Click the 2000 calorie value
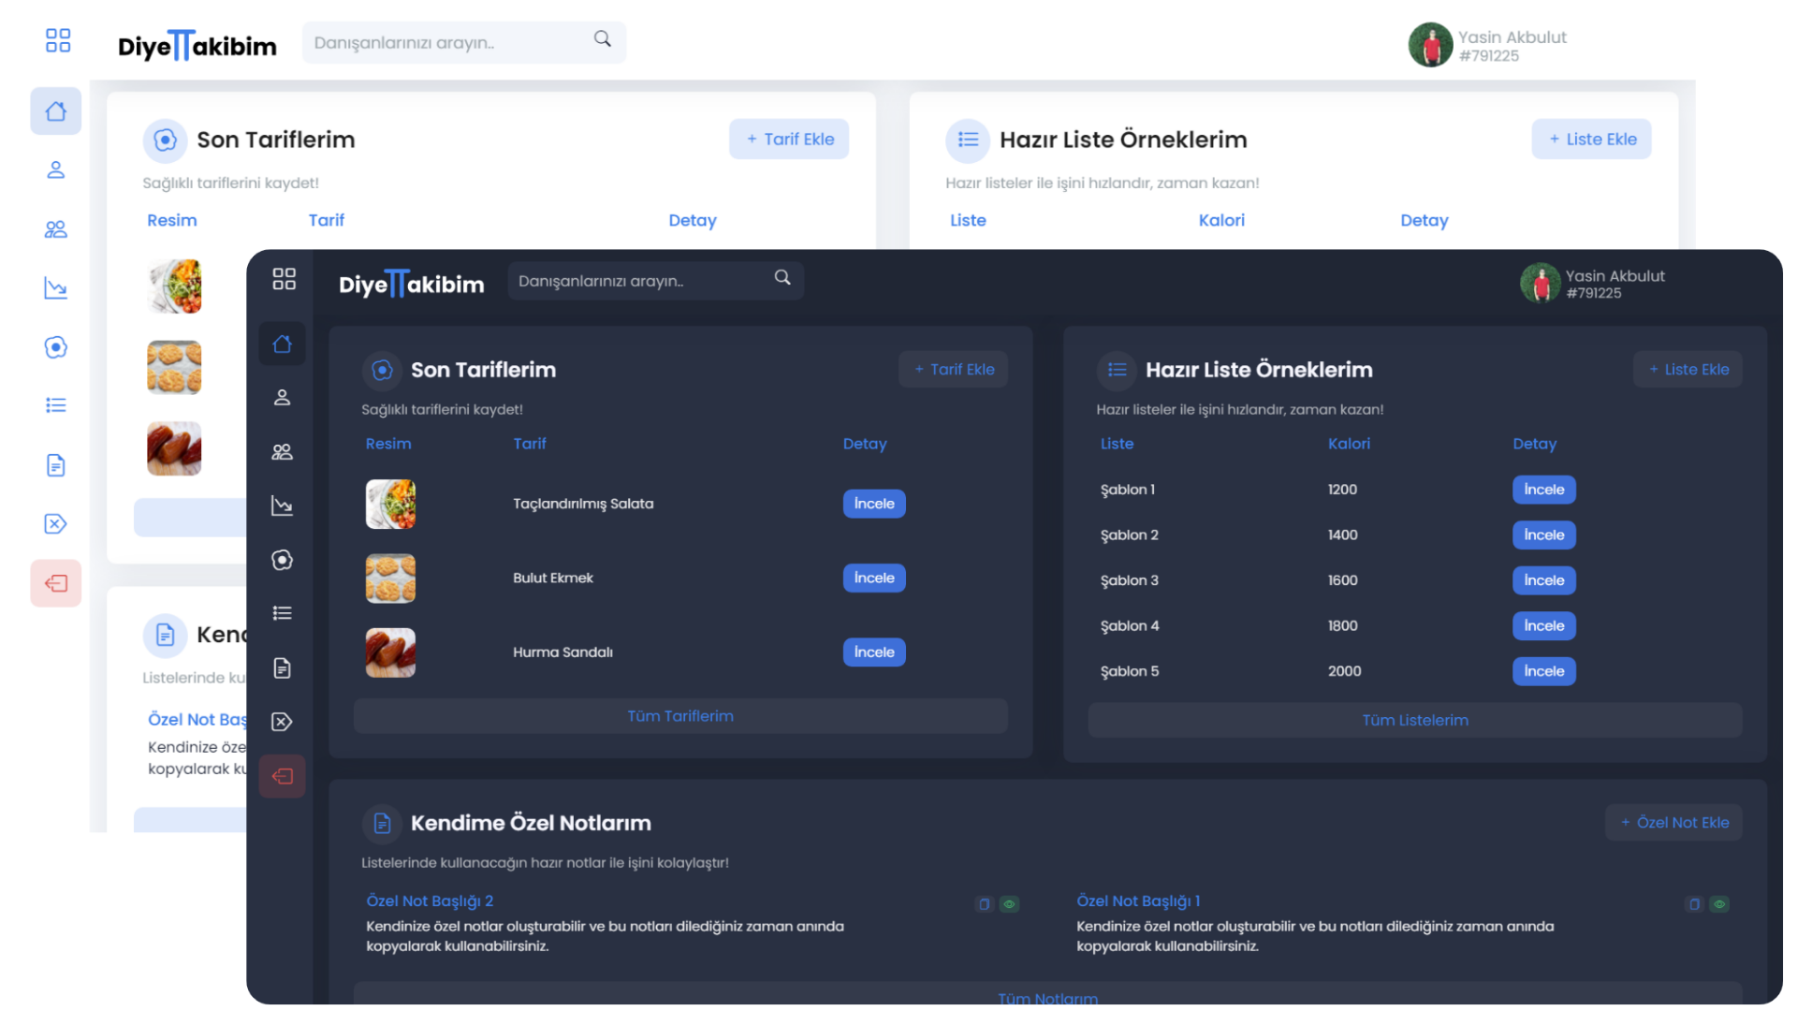 click(1344, 671)
